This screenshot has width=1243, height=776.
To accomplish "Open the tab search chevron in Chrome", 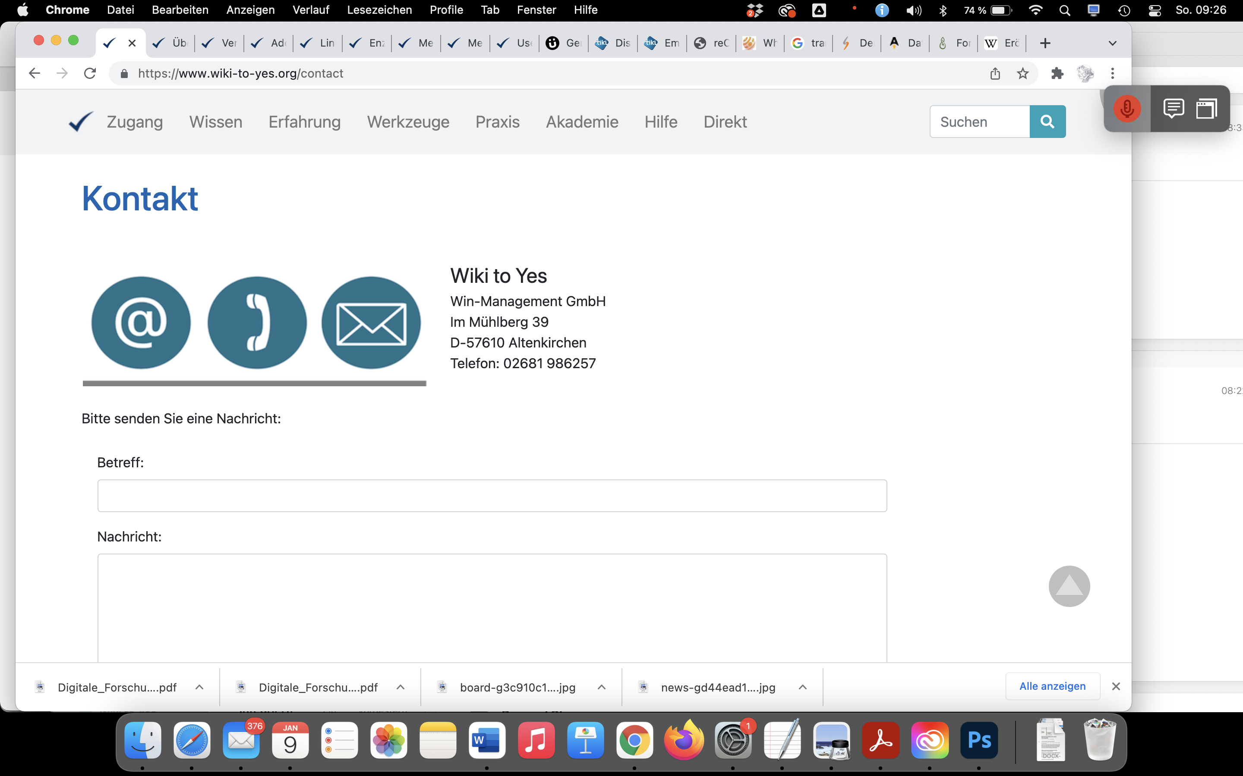I will [1112, 43].
